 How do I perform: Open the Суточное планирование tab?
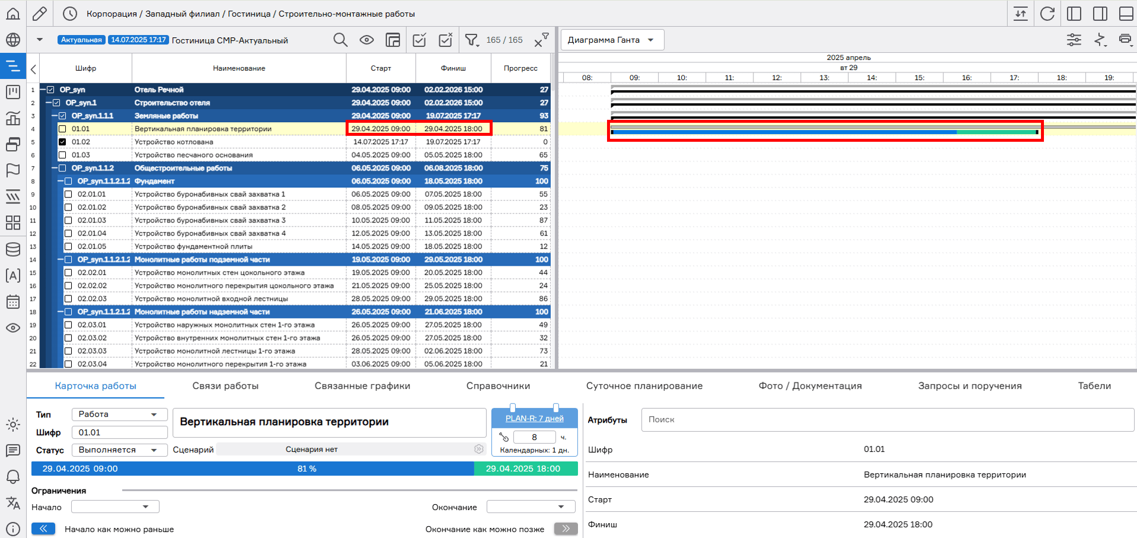pyautogui.click(x=644, y=386)
